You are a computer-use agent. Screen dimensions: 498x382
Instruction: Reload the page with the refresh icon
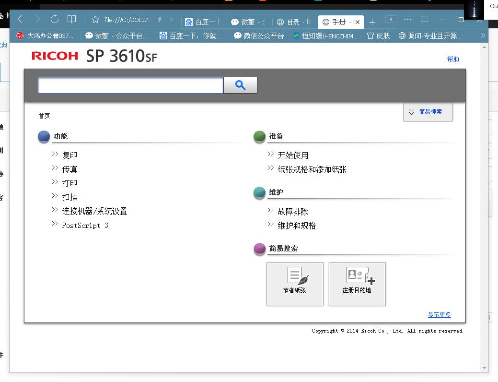pos(54,19)
